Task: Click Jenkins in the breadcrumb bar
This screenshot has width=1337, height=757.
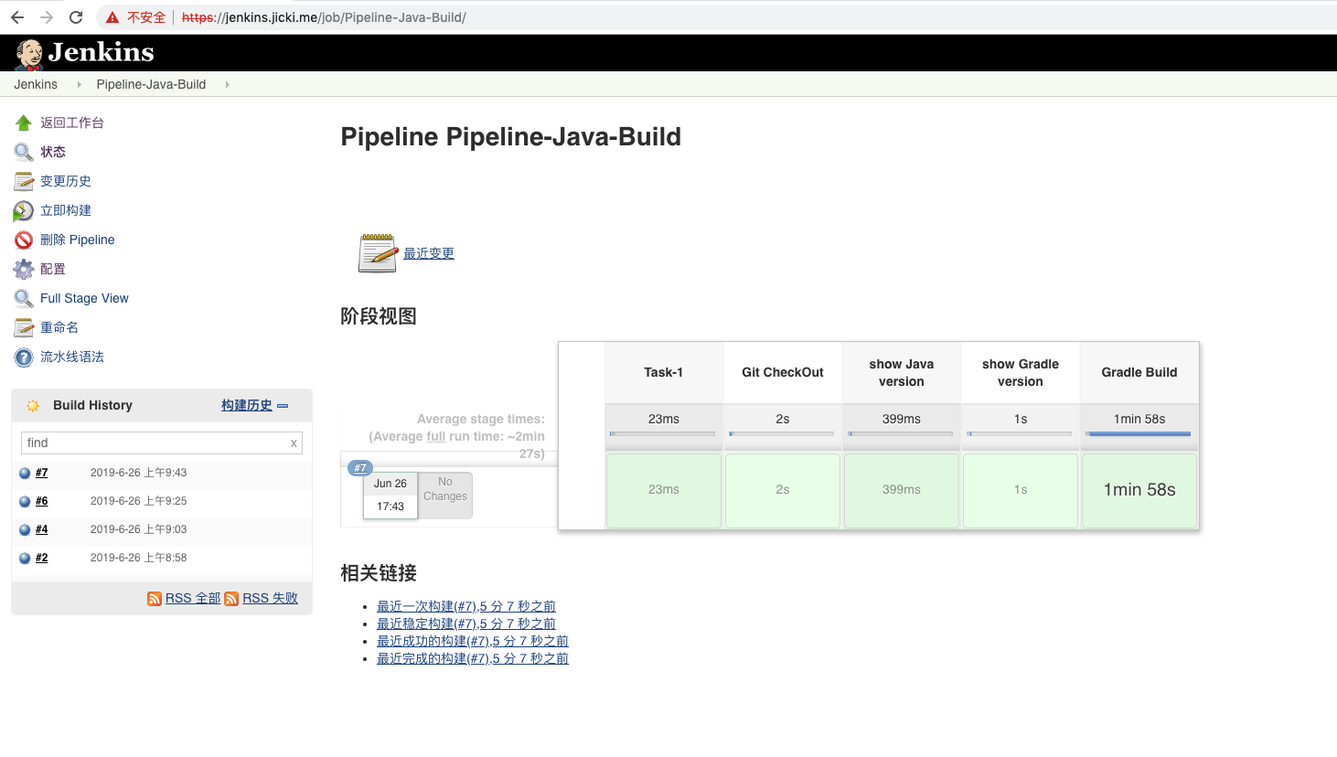Action: (35, 84)
